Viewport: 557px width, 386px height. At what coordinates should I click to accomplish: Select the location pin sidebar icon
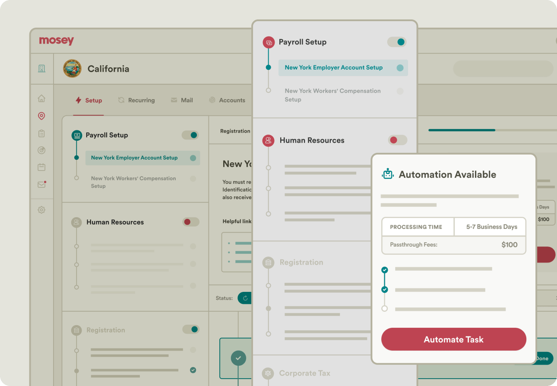pyautogui.click(x=41, y=116)
